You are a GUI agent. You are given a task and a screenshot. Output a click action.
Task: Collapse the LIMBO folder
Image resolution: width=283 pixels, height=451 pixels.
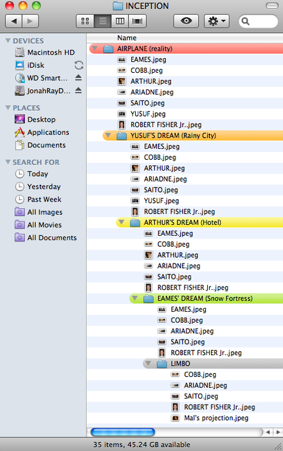tap(148, 363)
